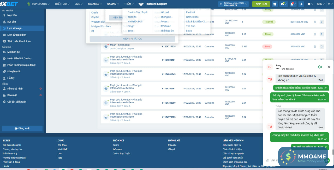Select Lịch sử cược sidebar item
The image size is (334, 170).
(22, 28)
